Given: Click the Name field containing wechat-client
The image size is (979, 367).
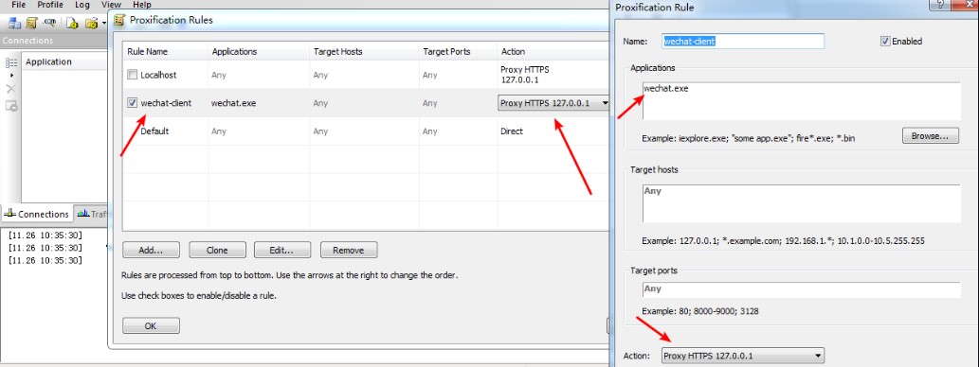Looking at the screenshot, I should pyautogui.click(x=743, y=41).
